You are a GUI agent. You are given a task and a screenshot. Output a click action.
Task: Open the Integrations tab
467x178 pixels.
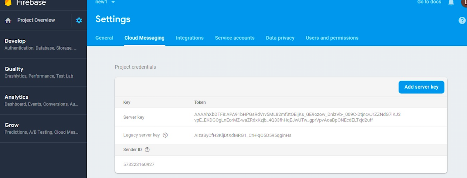point(190,38)
